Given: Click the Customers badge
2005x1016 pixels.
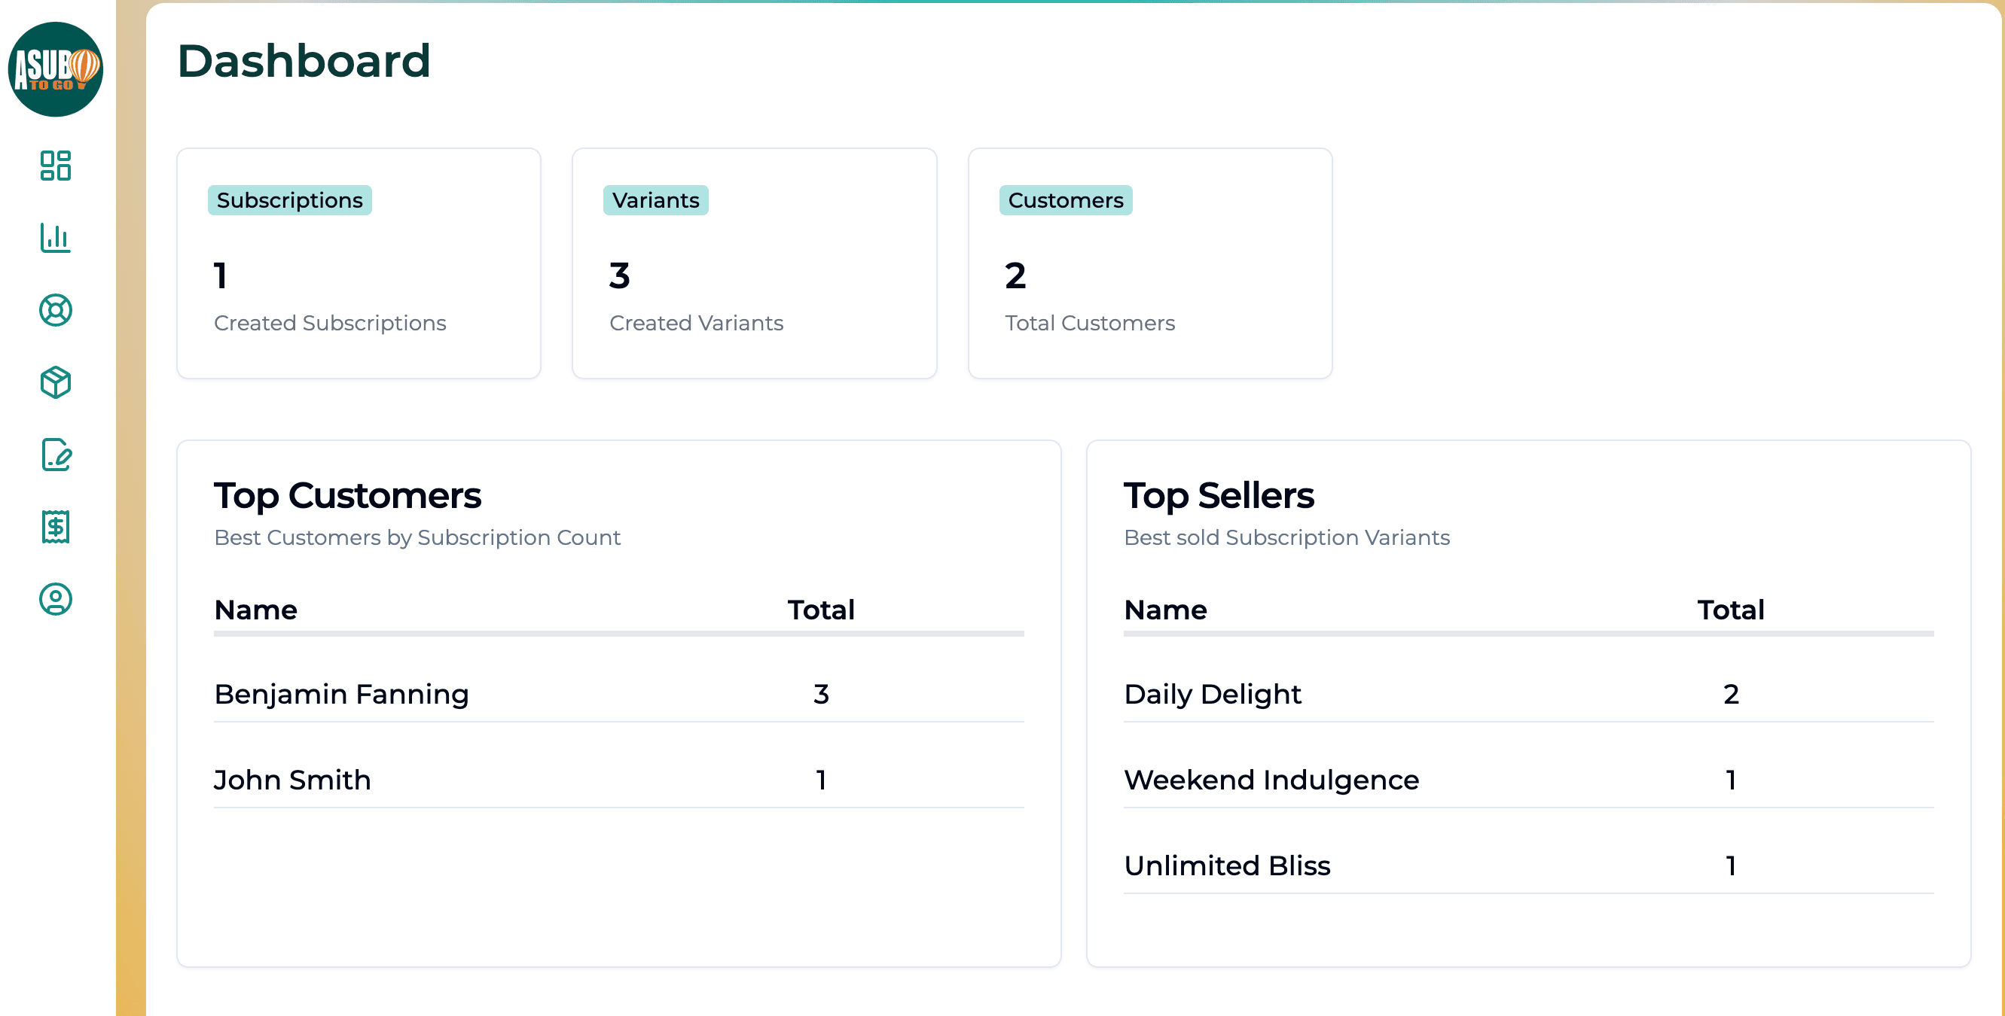Looking at the screenshot, I should pyautogui.click(x=1066, y=201).
